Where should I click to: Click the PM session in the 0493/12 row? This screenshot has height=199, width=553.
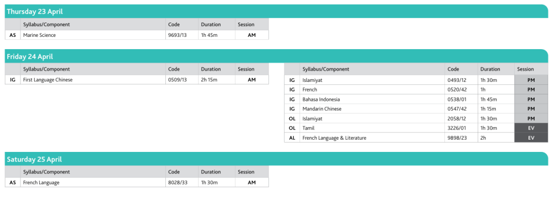click(531, 80)
